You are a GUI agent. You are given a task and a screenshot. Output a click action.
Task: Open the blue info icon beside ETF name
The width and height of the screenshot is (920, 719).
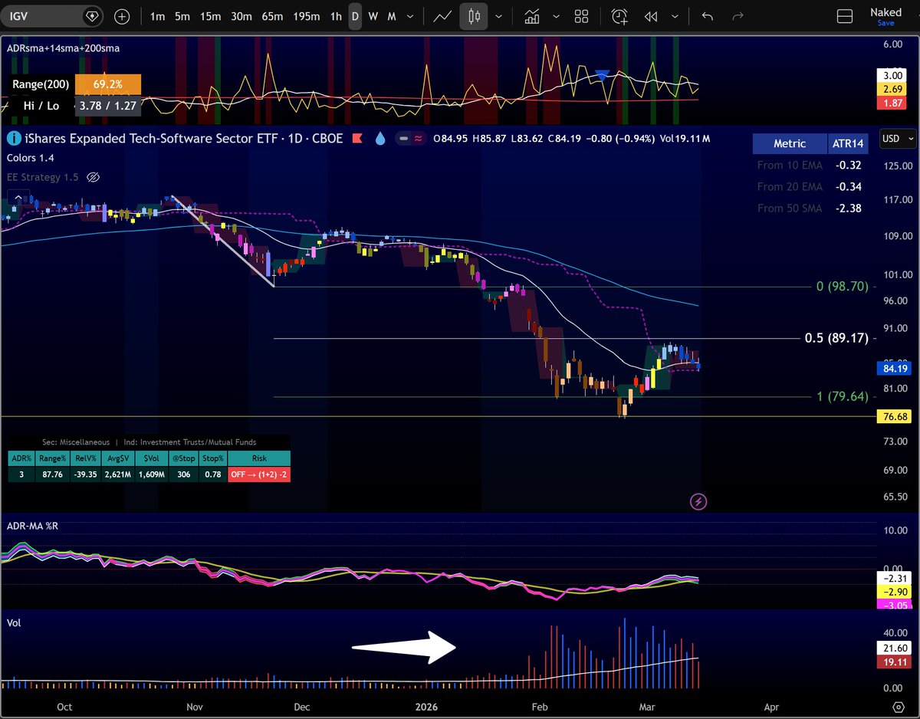[13, 140]
